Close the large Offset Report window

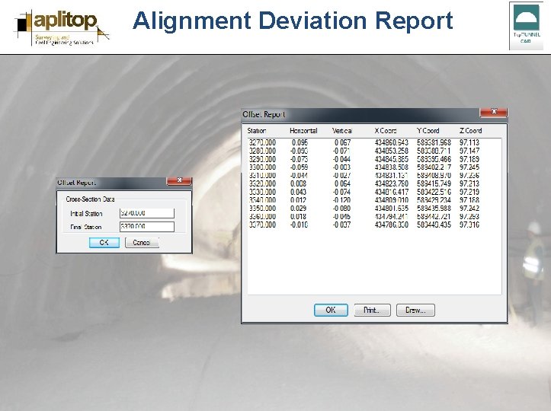pyautogui.click(x=493, y=112)
